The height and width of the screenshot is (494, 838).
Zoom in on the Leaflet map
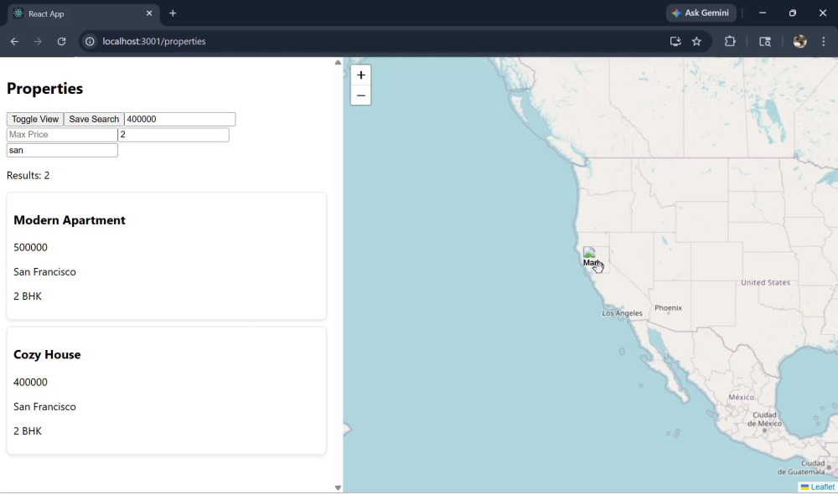click(x=360, y=75)
